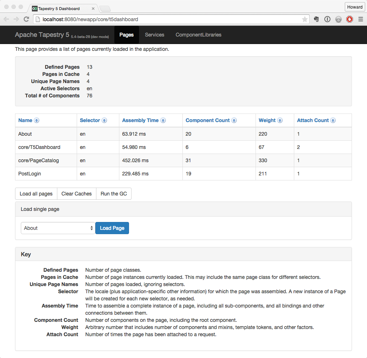Bookmark page with the star icon
The height and width of the screenshot is (358, 367).
[305, 19]
